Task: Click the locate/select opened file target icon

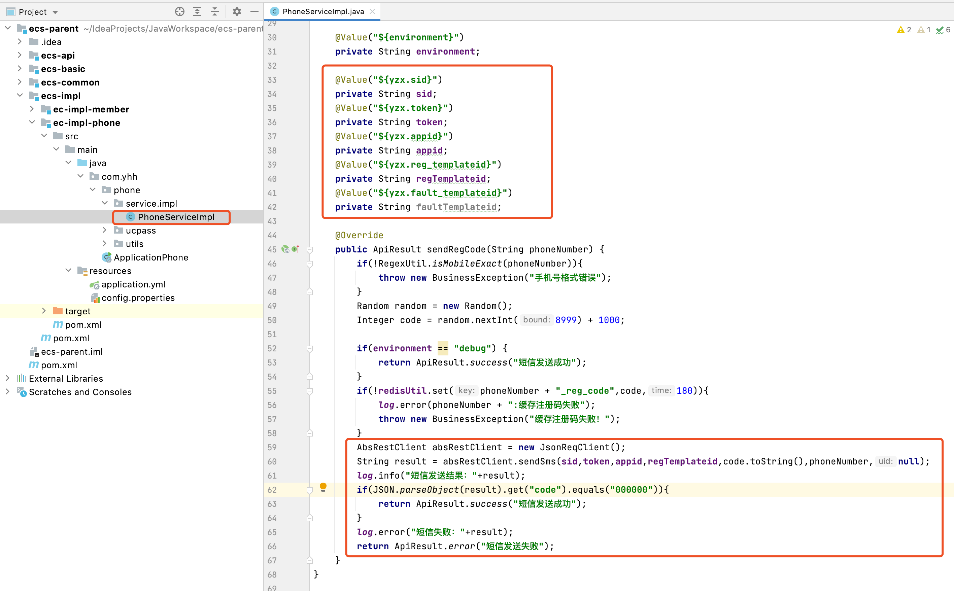Action: pos(179,12)
